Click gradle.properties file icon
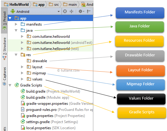The height and width of the screenshot is (131, 167). (x=23, y=115)
